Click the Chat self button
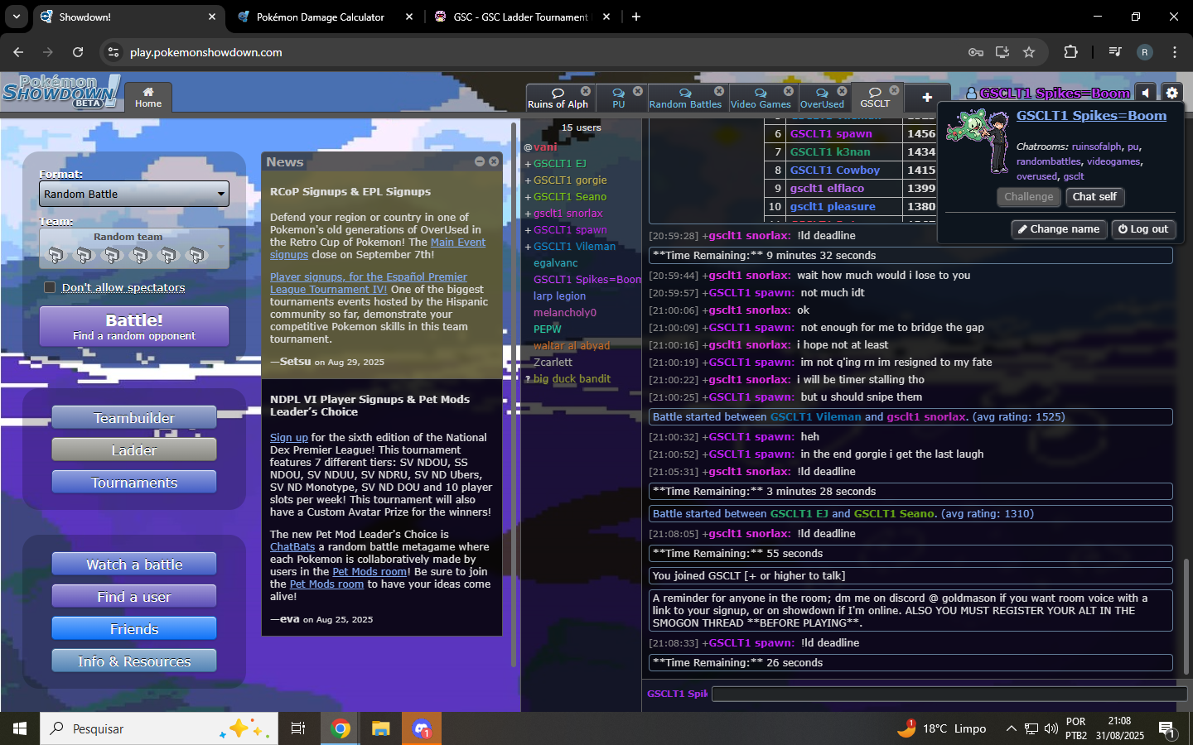This screenshot has width=1193, height=745. [x=1094, y=197]
